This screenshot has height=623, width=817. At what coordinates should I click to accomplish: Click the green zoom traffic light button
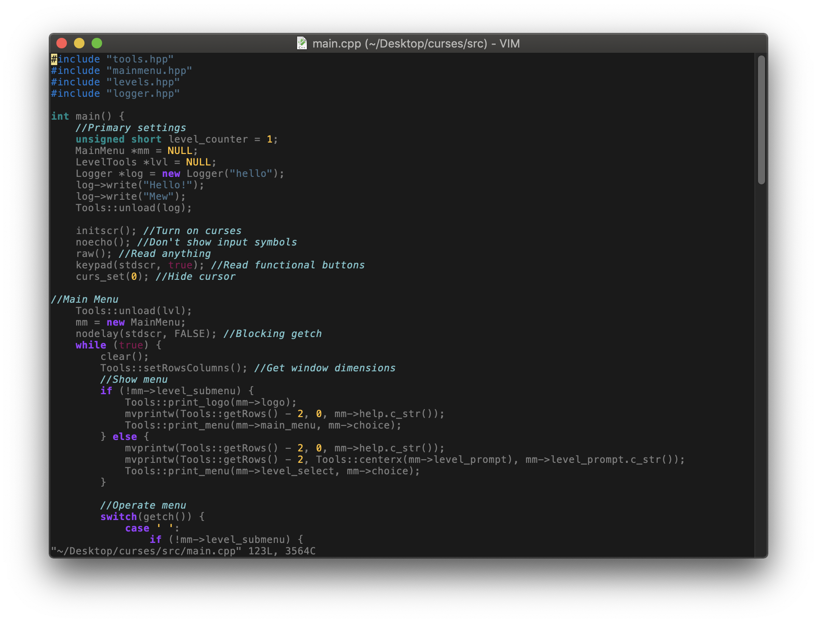pyautogui.click(x=97, y=43)
